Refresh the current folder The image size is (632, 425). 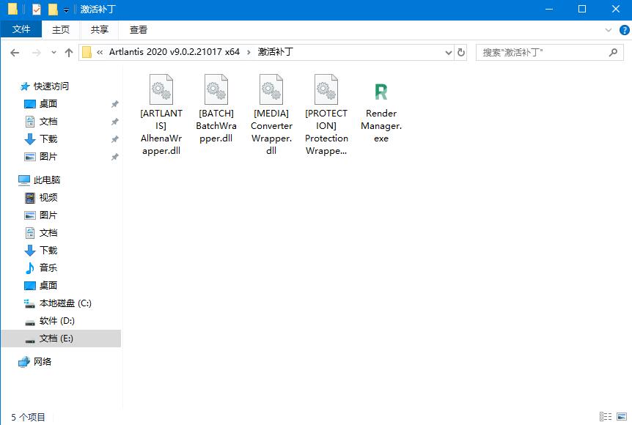pyautogui.click(x=461, y=52)
